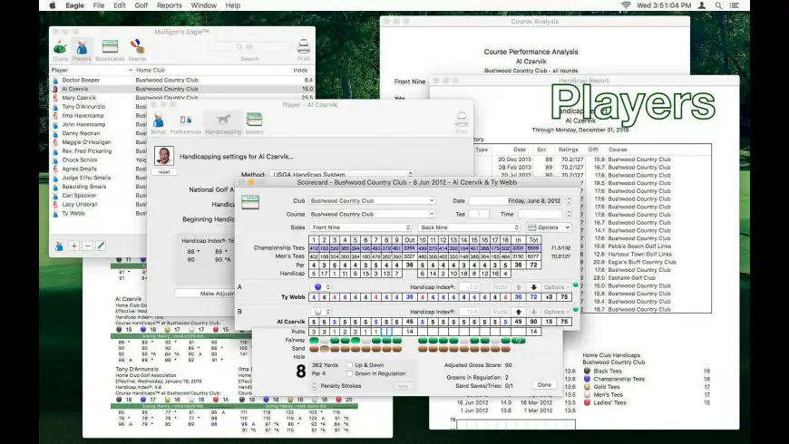789x444 pixels.
Task: Click Black Tees color dot
Action: (x=587, y=372)
